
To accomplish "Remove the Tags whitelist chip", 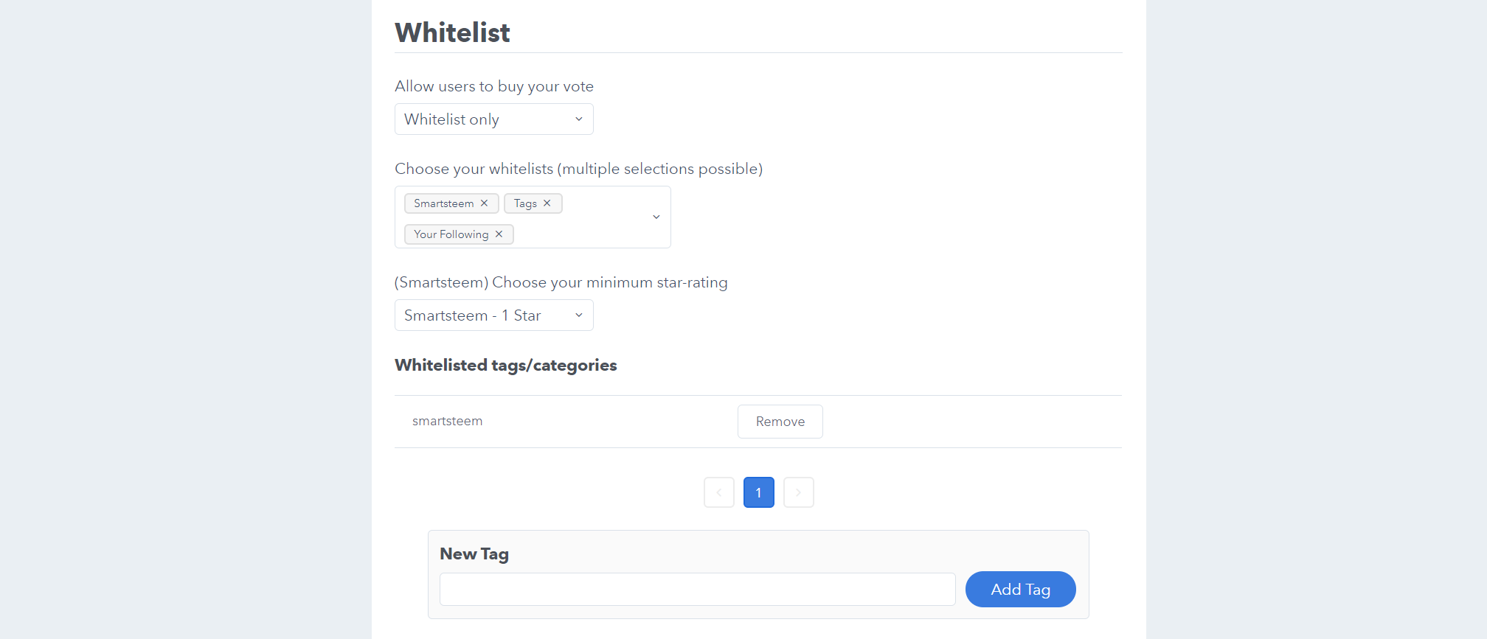I will coord(547,203).
